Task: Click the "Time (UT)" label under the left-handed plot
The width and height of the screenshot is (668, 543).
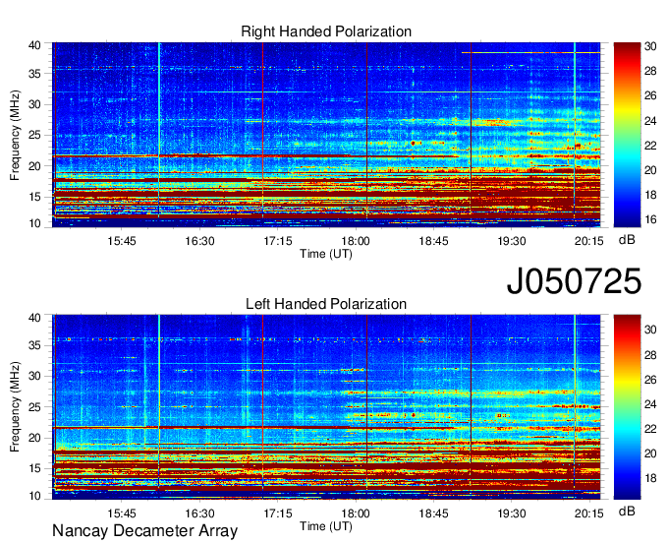Action: 326,526
